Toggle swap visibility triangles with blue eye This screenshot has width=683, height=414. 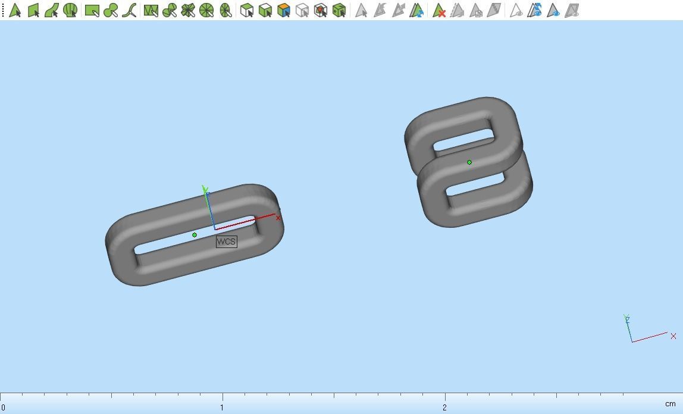[x=534, y=10]
